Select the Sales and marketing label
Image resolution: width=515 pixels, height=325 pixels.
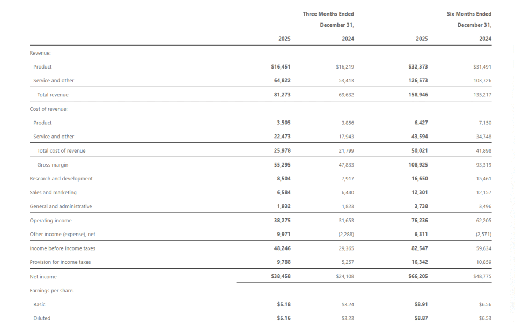[53, 193]
